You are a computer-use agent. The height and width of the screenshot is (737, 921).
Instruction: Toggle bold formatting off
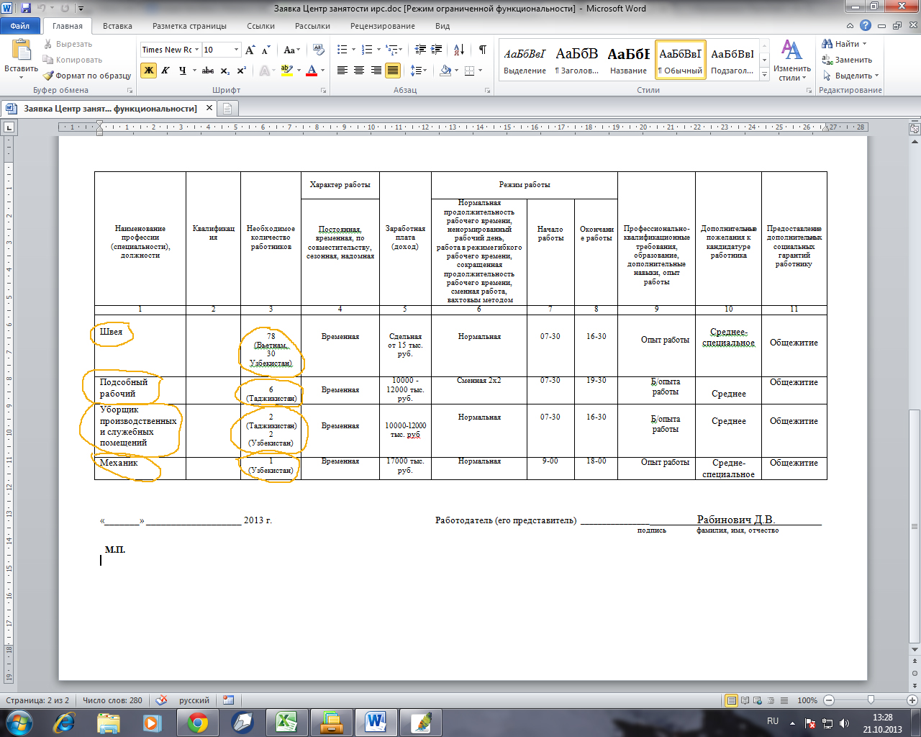pyautogui.click(x=149, y=71)
